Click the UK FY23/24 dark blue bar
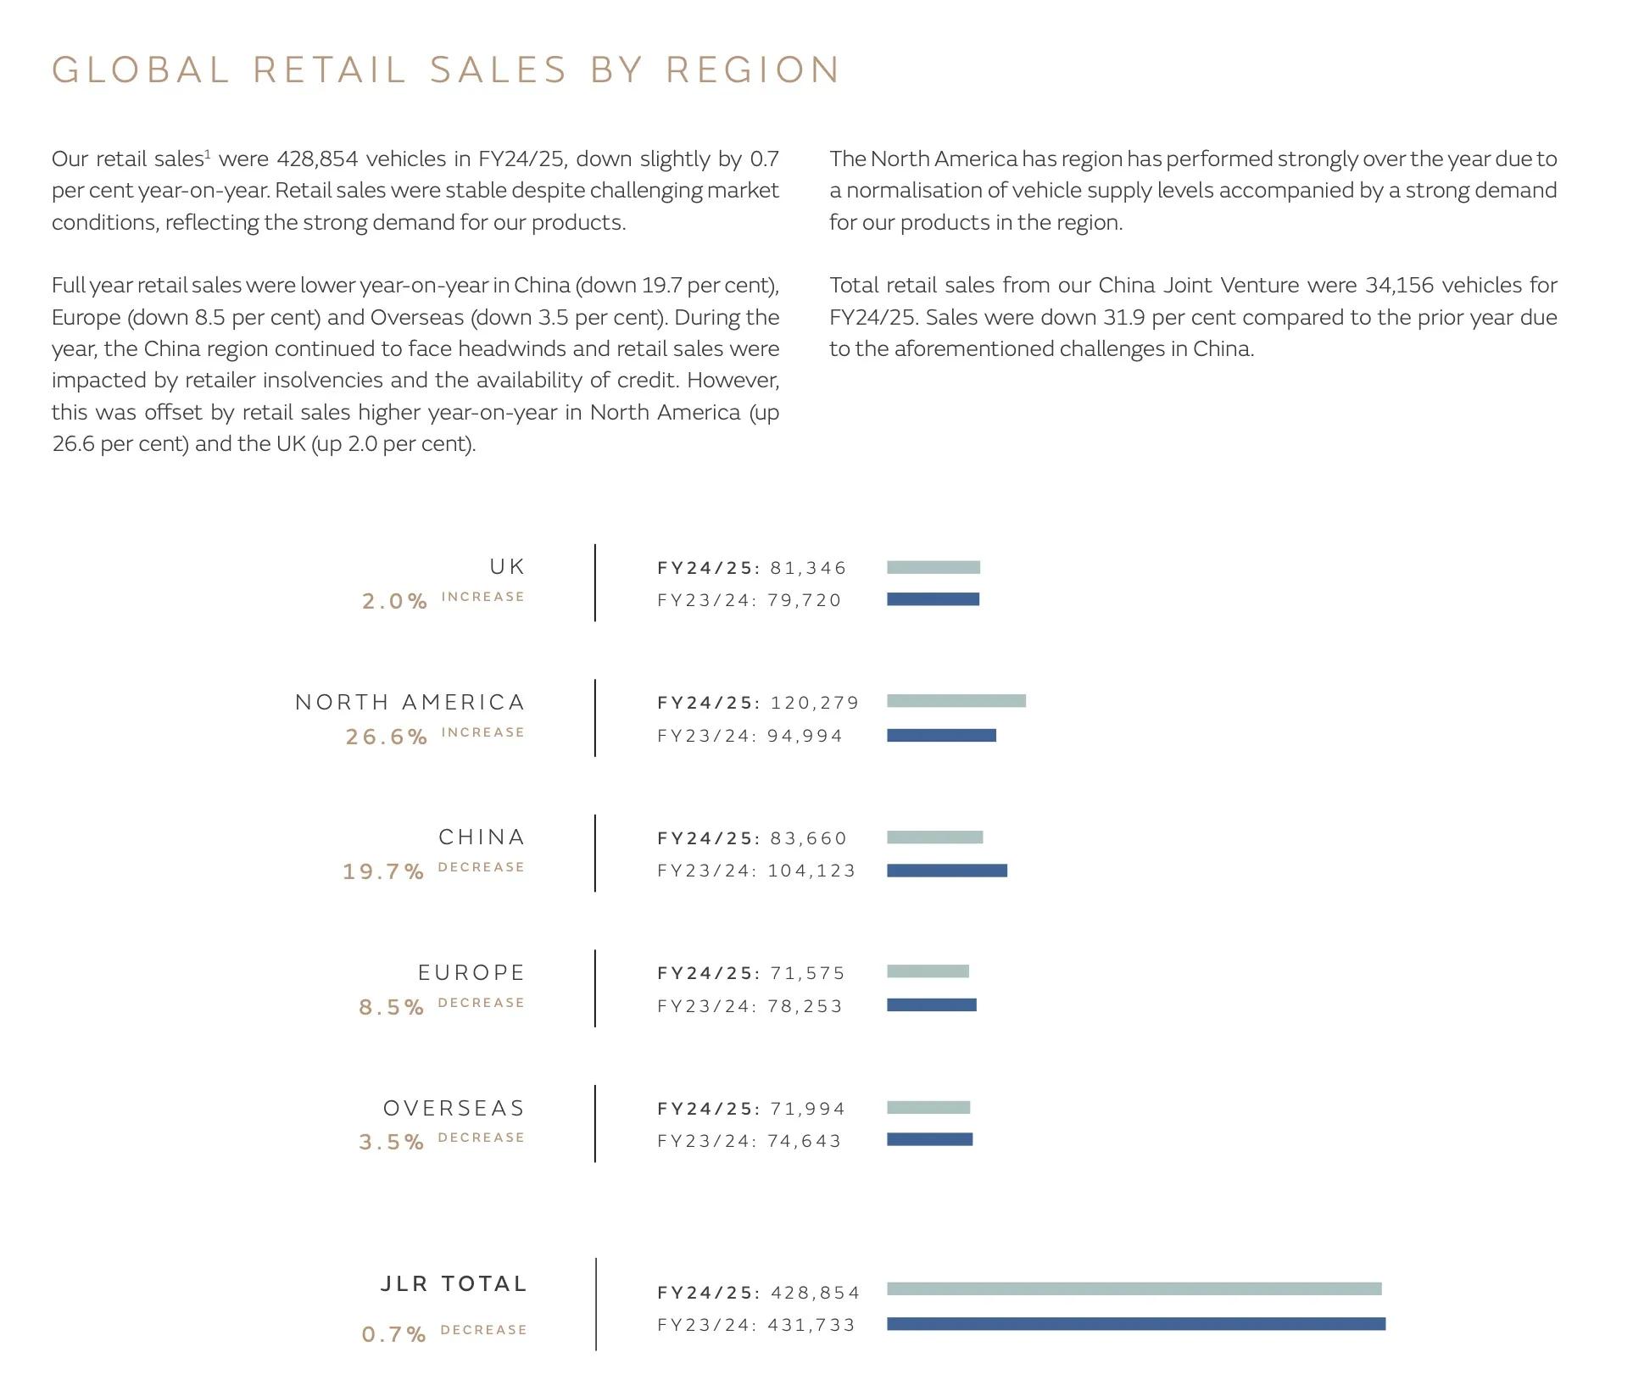 [933, 599]
